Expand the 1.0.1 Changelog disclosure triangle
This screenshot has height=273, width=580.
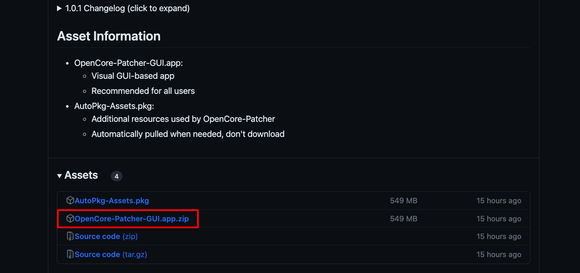[60, 9]
